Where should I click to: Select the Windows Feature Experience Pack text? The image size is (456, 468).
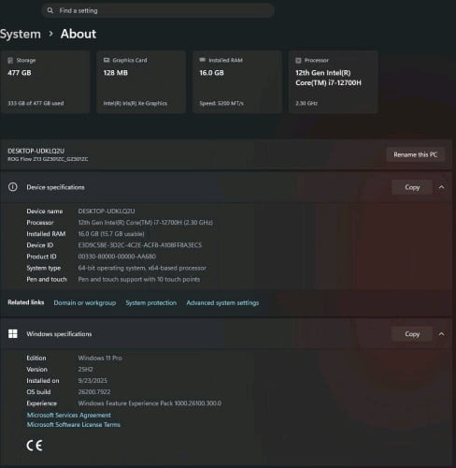(x=150, y=403)
